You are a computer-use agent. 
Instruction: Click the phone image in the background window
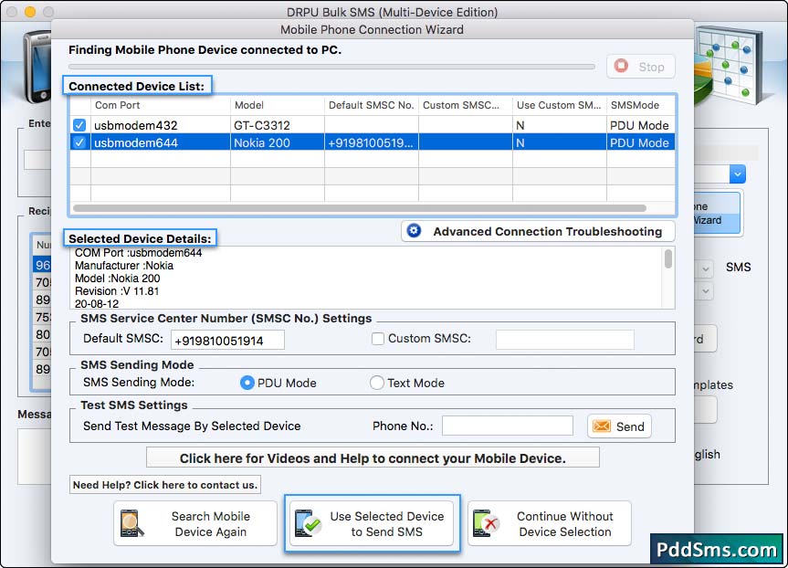click(x=38, y=66)
